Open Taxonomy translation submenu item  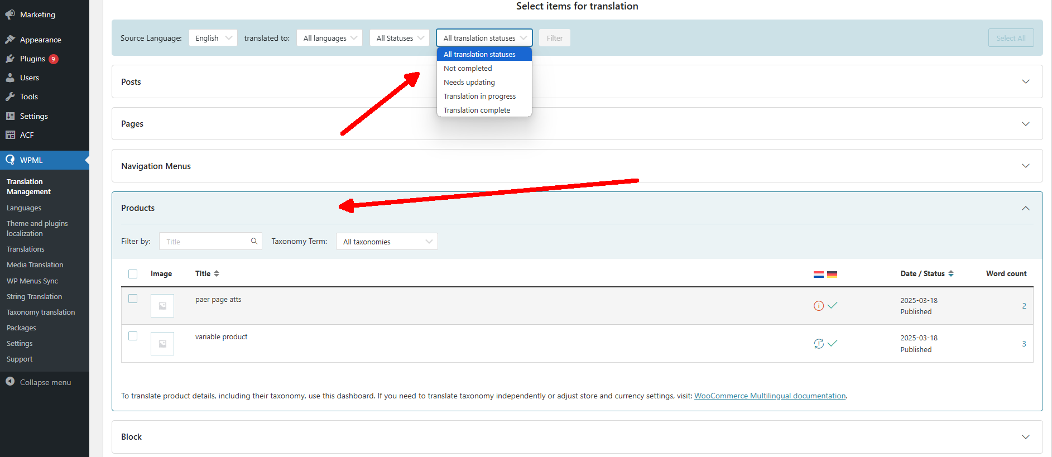[41, 312]
